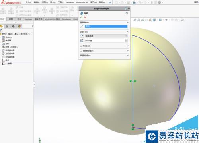This screenshot has height=143, width=199.
Task: Open the 文件 menu
Action: pyautogui.click(x=29, y=2)
